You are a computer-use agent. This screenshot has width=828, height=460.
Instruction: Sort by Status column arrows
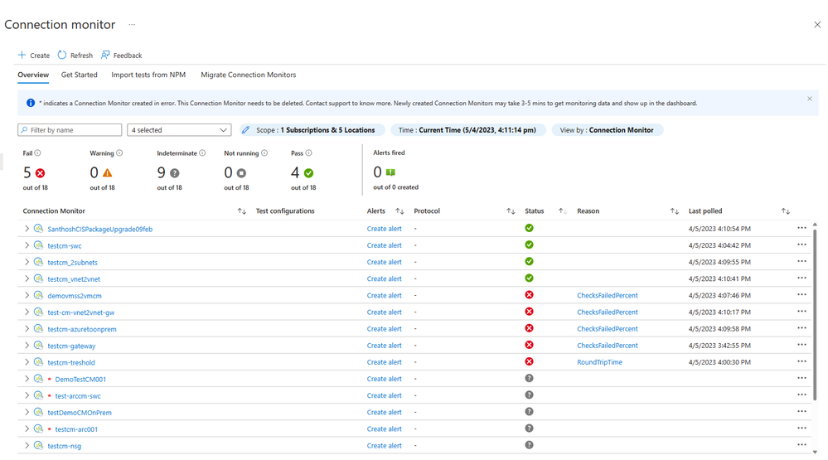(563, 211)
